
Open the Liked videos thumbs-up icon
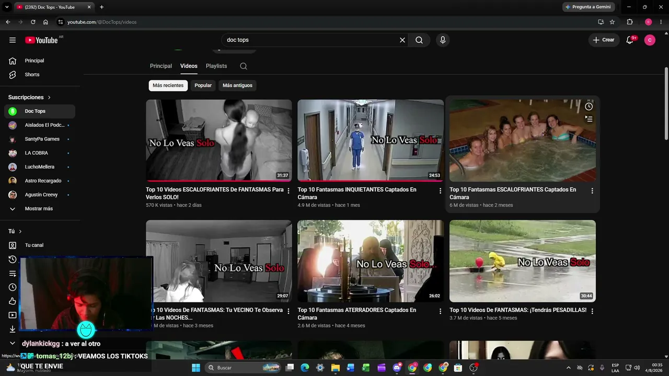click(13, 301)
